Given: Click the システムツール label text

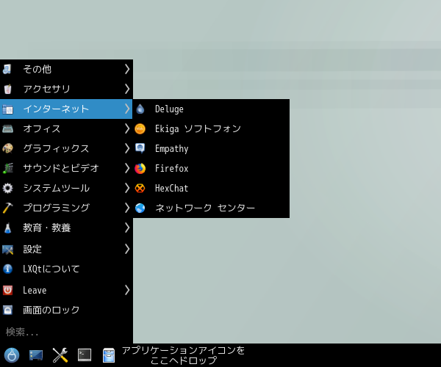Looking at the screenshot, I should pos(57,188).
